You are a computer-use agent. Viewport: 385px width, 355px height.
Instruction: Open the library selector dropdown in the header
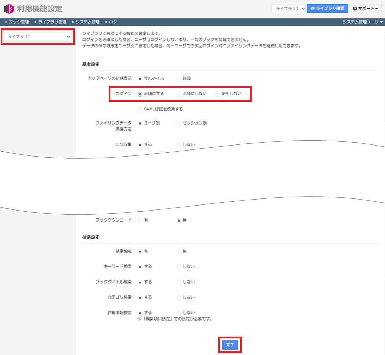(289, 8)
